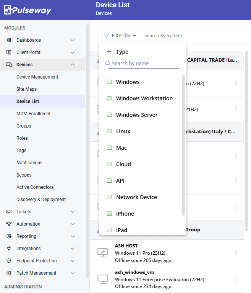Viewport: 251px width, 293px height.
Task: Expand the Automation module chevron
Action: [73, 224]
